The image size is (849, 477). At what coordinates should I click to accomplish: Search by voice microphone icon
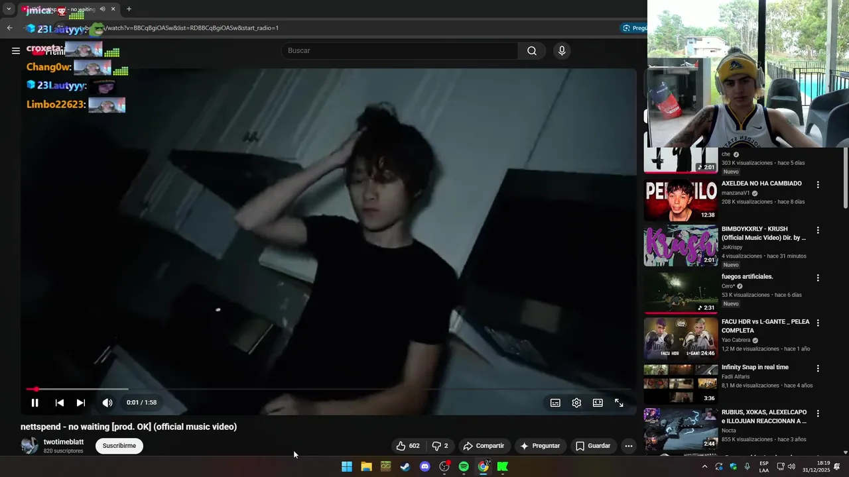point(562,51)
